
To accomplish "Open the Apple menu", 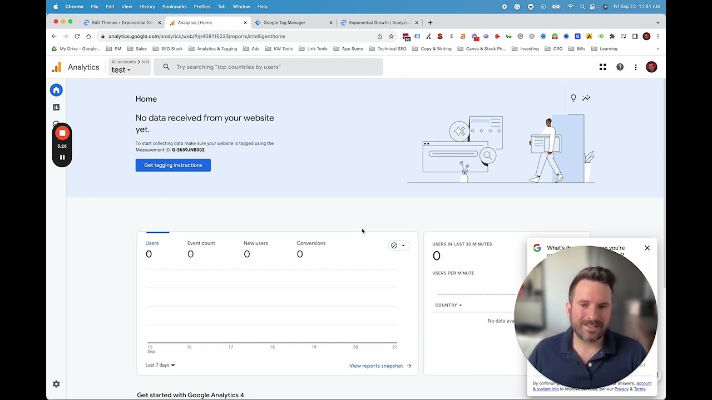I will pyautogui.click(x=56, y=7).
